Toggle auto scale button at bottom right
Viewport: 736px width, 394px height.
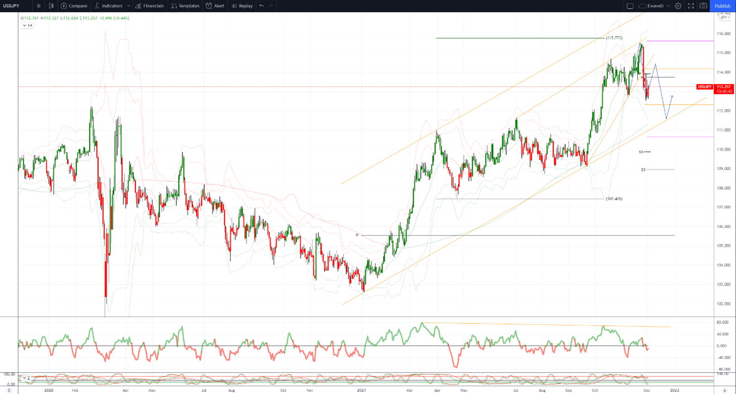tap(724, 390)
